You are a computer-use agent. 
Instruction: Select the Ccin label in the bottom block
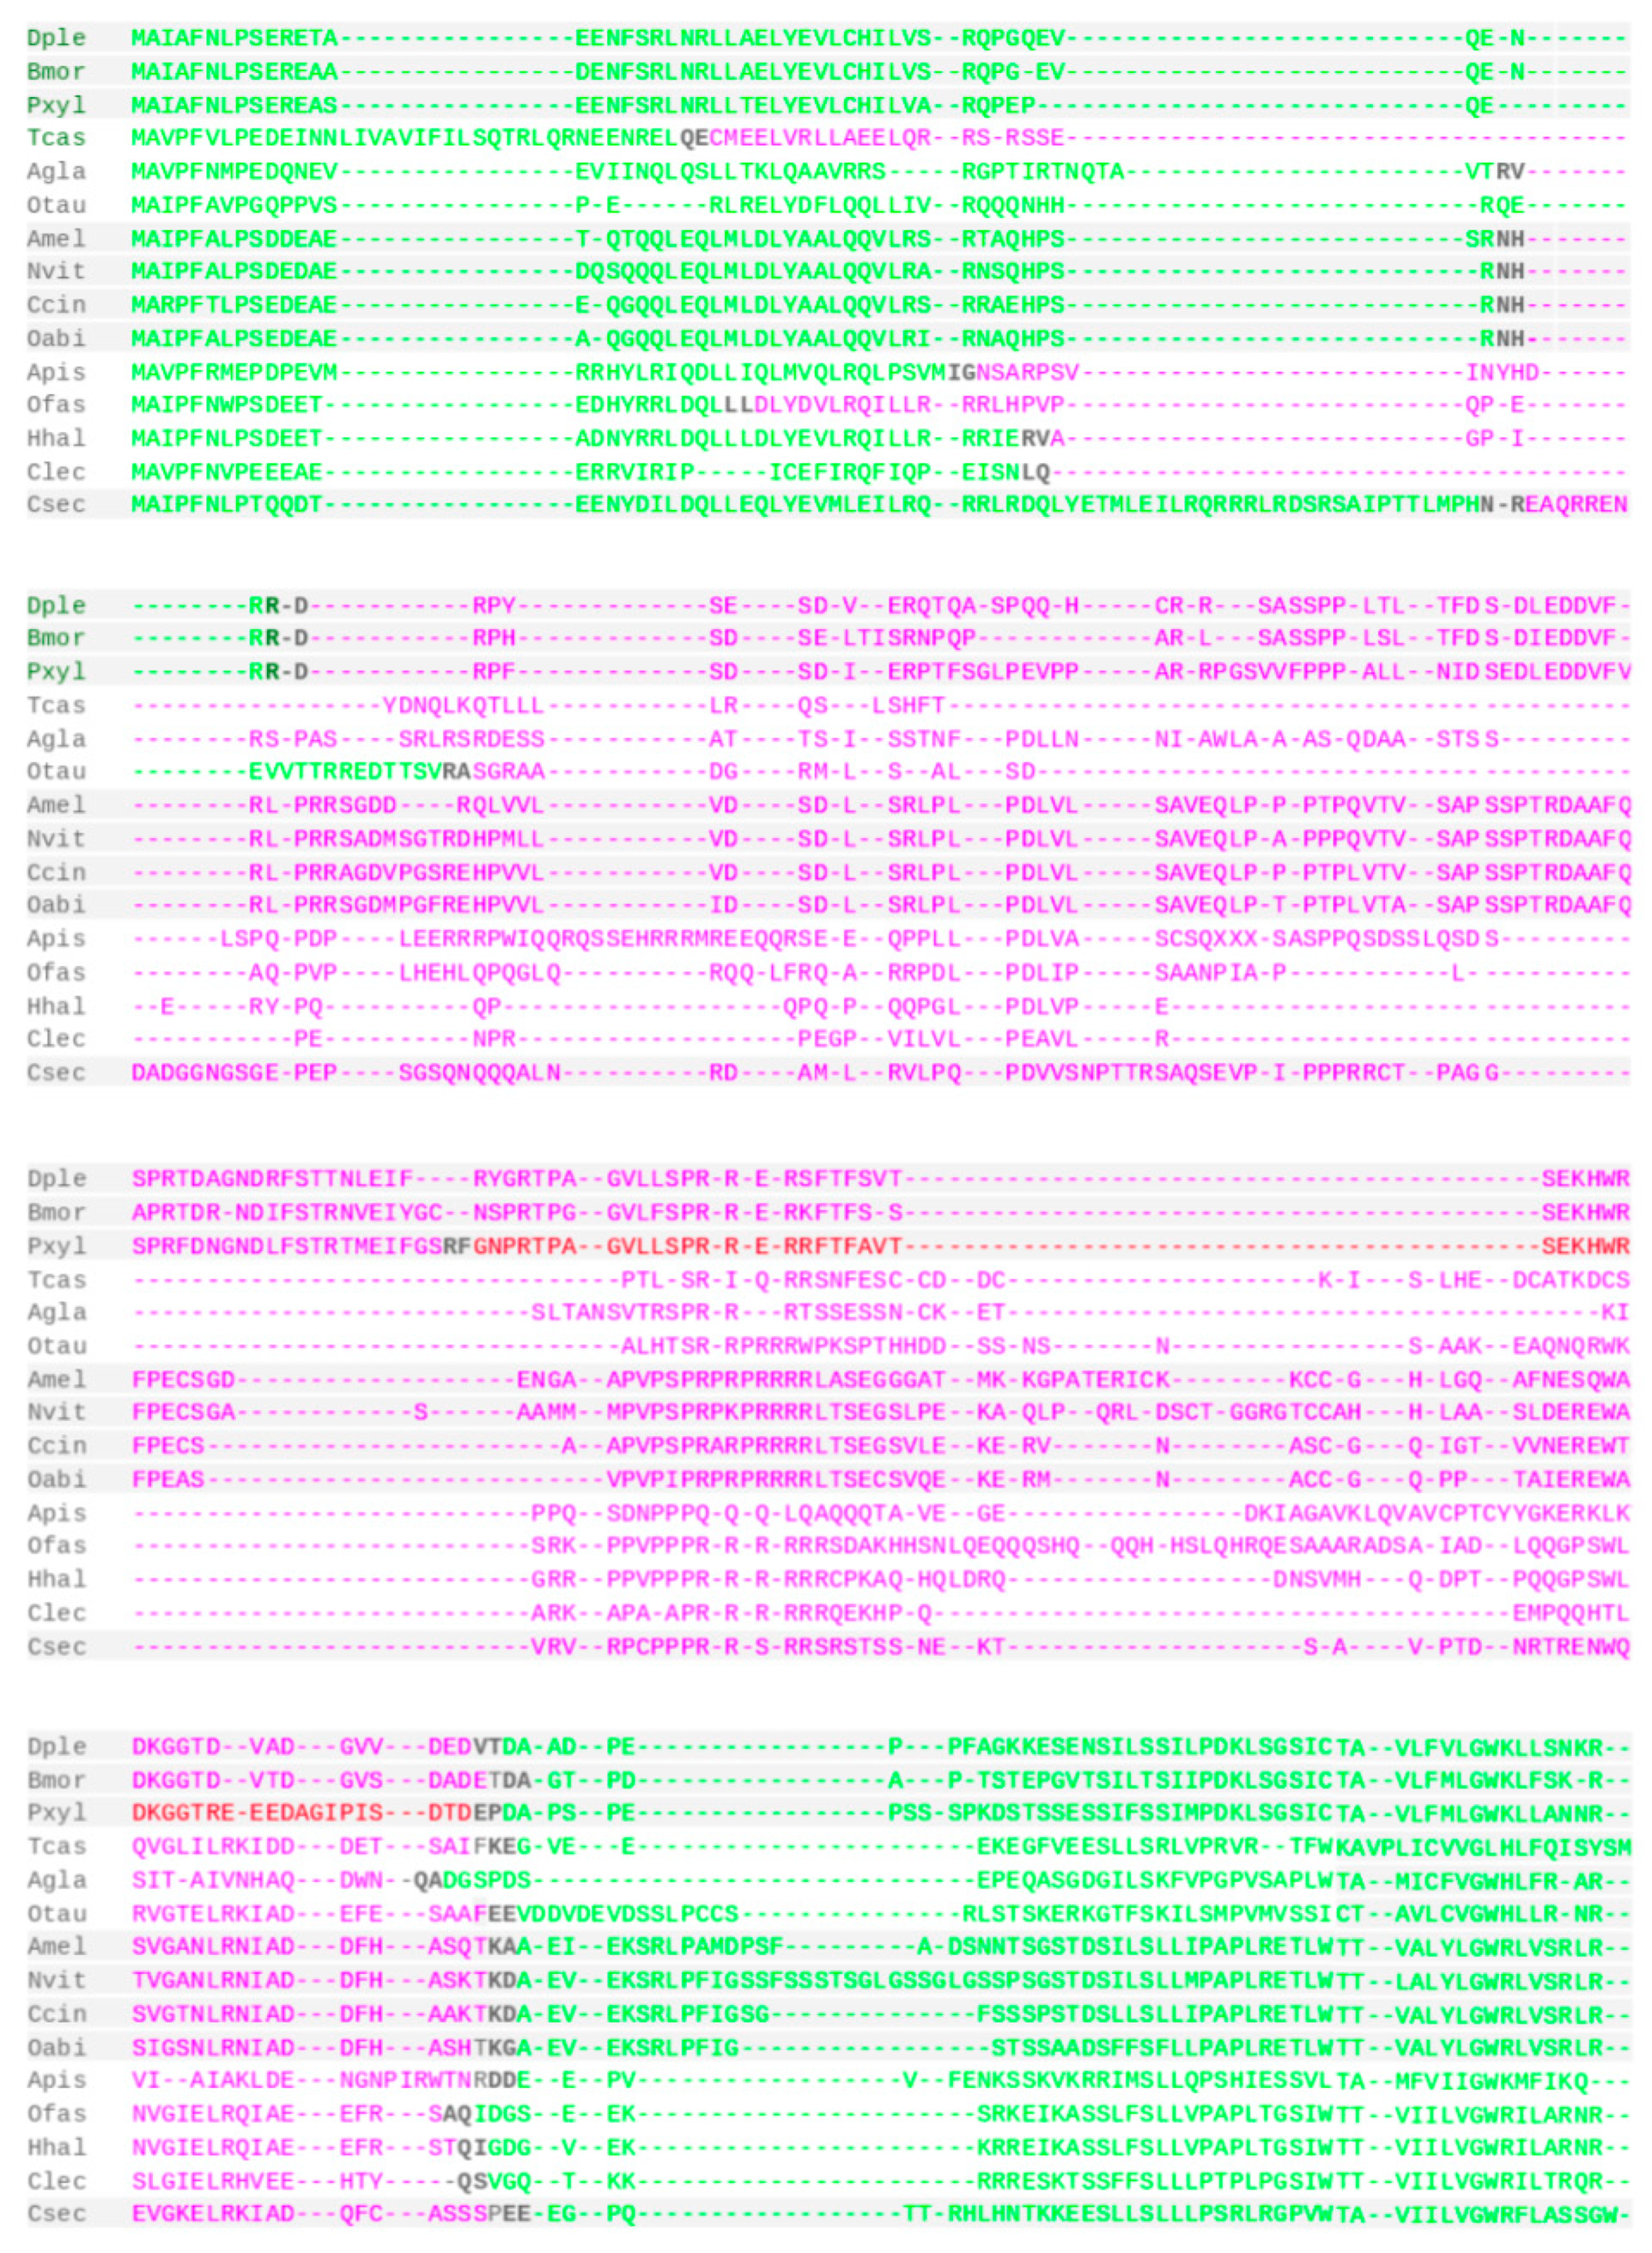click(56, 2014)
